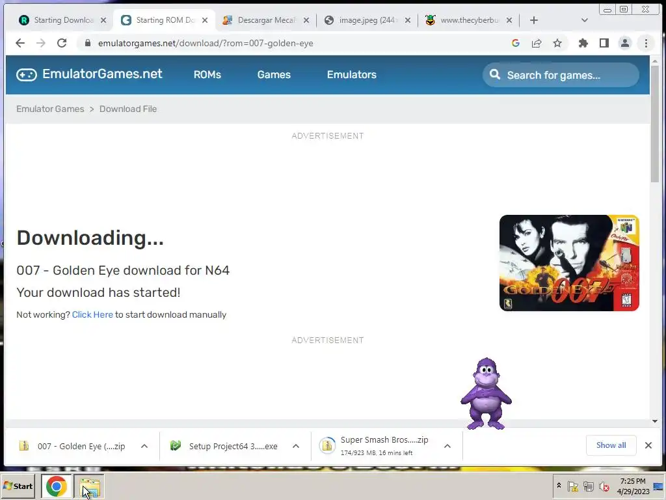Open the Chrome profile icon

tap(625, 43)
